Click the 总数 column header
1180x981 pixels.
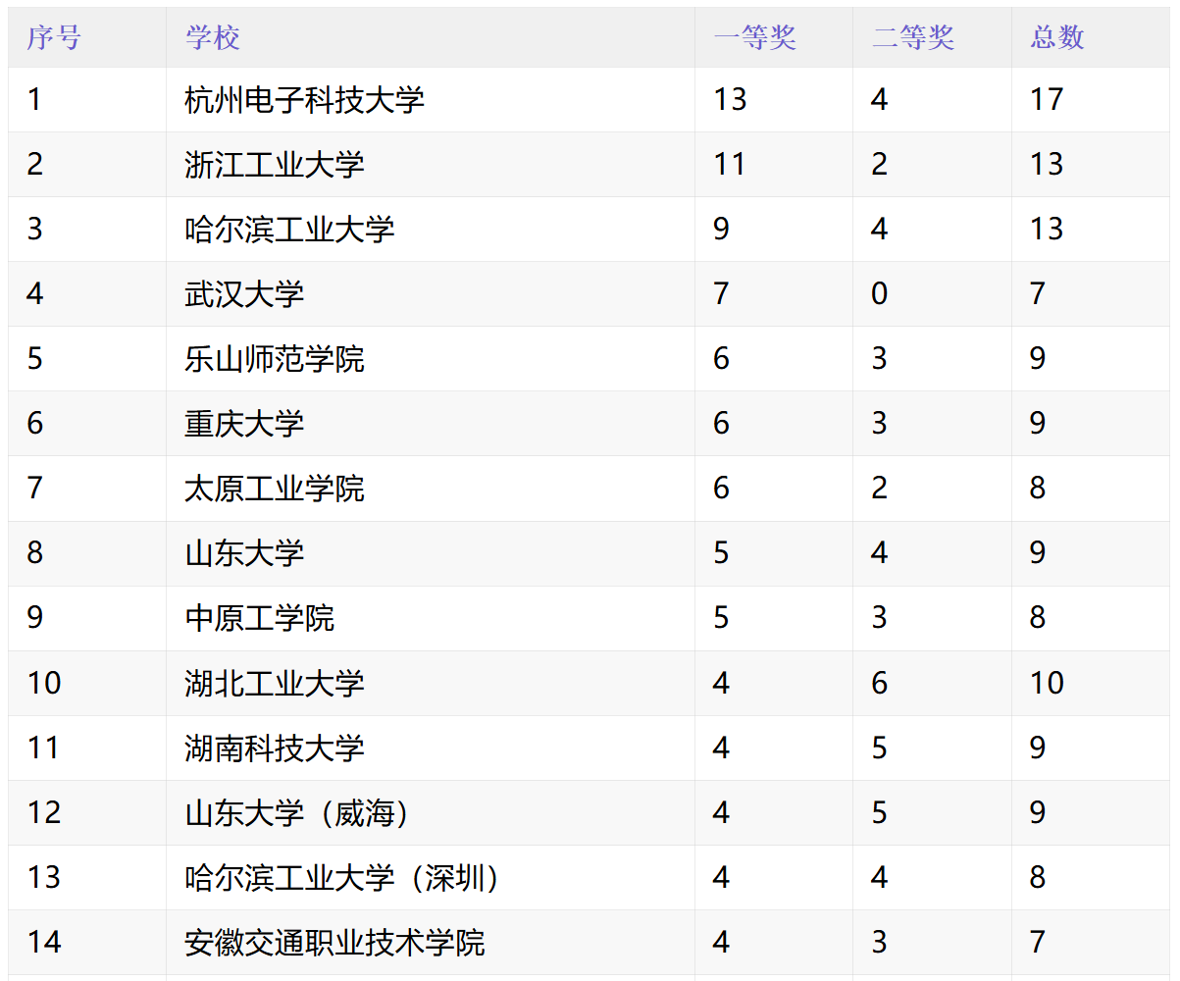(x=1057, y=37)
